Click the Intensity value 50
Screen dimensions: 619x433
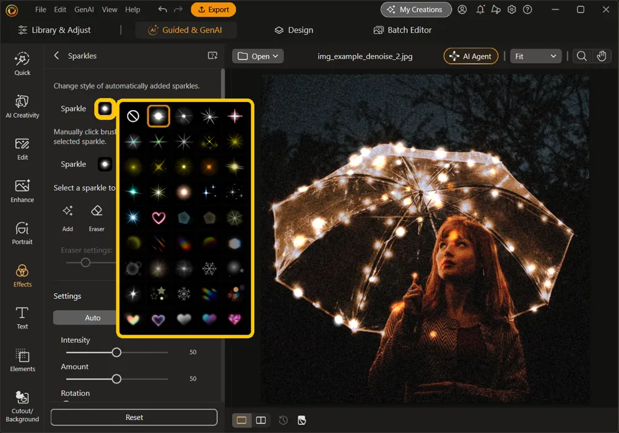click(193, 352)
